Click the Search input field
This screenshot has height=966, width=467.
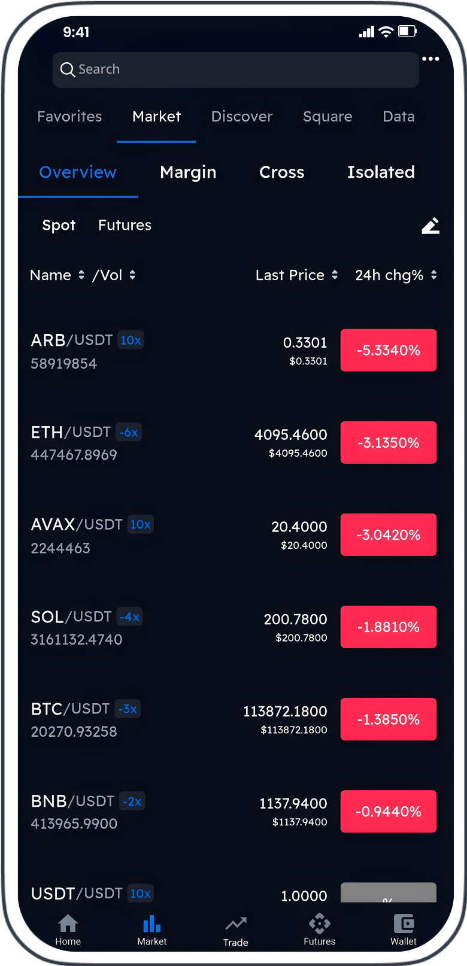coord(239,70)
